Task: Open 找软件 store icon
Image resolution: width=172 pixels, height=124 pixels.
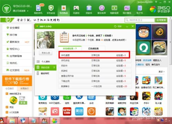Action: (x=89, y=10)
